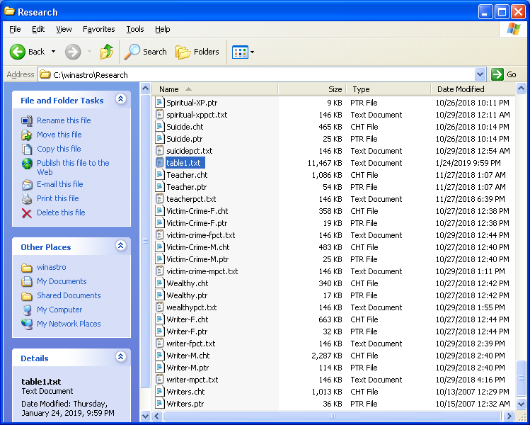The image size is (530, 425).
Task: Click the Windows flag logo at top right
Action: coord(514,30)
